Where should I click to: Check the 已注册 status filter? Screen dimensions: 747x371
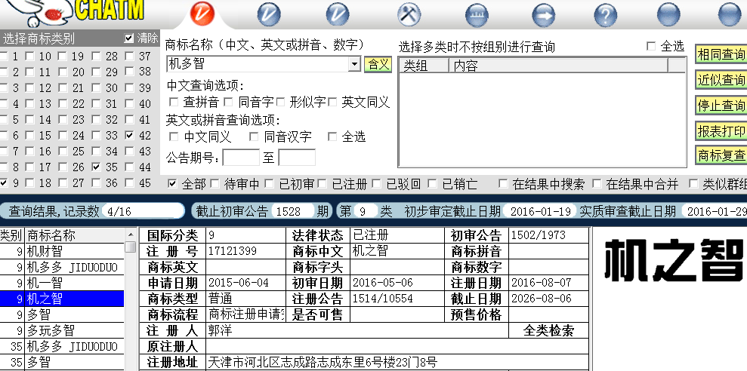323,183
